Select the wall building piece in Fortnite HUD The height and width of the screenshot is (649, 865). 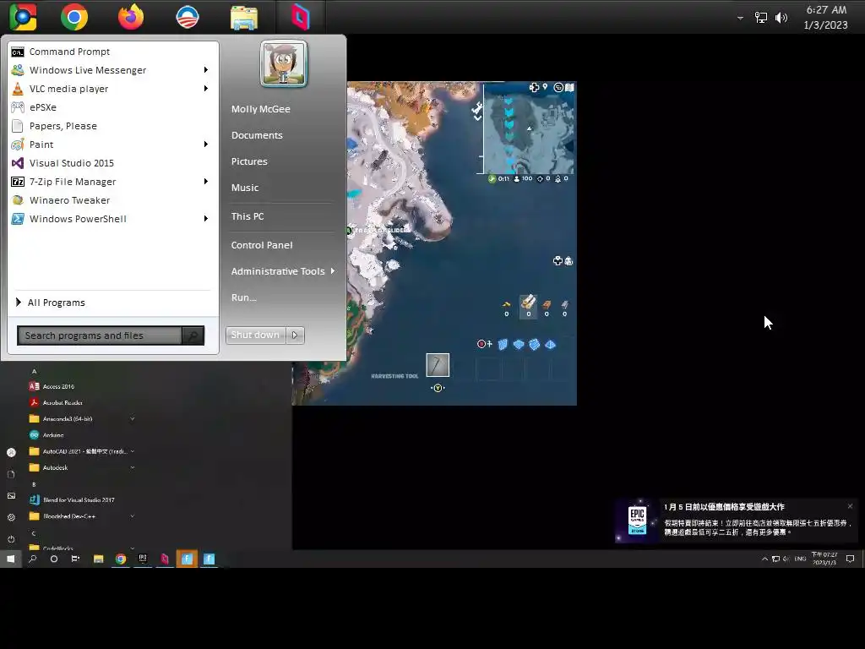pyautogui.click(x=503, y=345)
